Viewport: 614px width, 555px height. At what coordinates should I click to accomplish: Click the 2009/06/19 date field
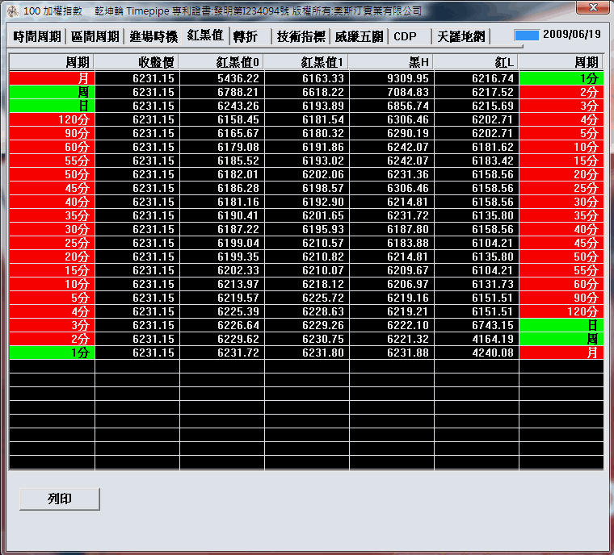(x=572, y=35)
